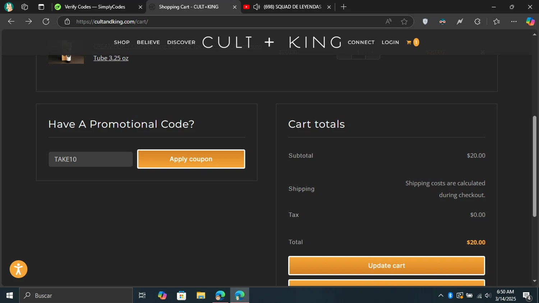Click the cart product thumbnail image
Viewport: 539px width, 303px height.
point(66,52)
